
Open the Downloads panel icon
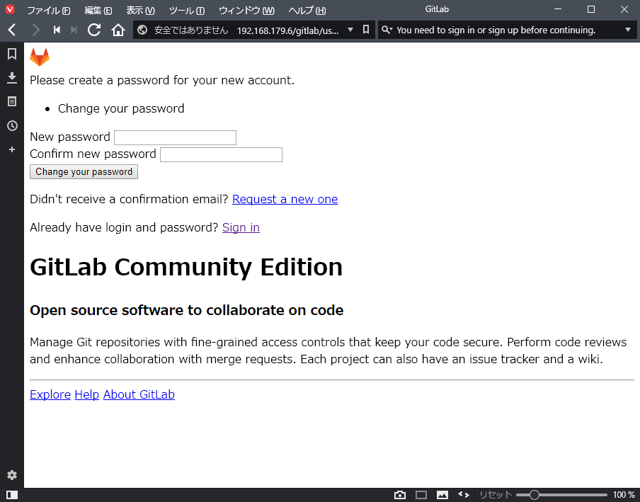[12, 77]
